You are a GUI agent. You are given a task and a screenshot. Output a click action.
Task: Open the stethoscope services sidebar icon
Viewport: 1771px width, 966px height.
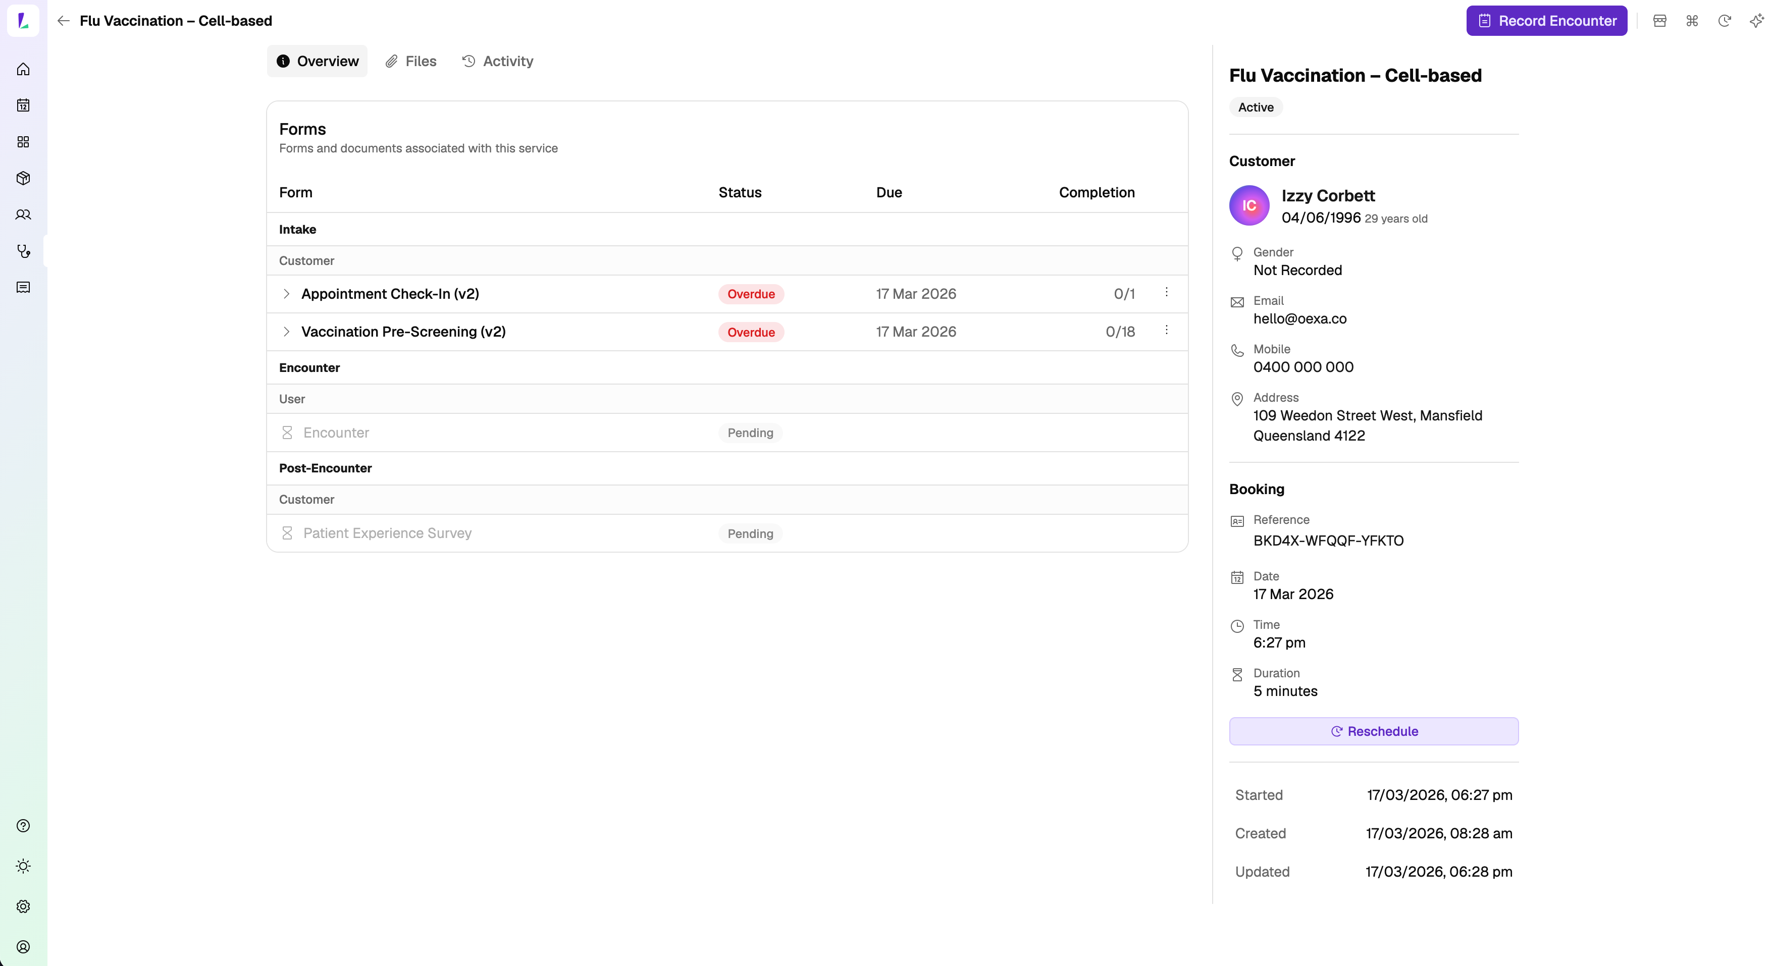[23, 252]
